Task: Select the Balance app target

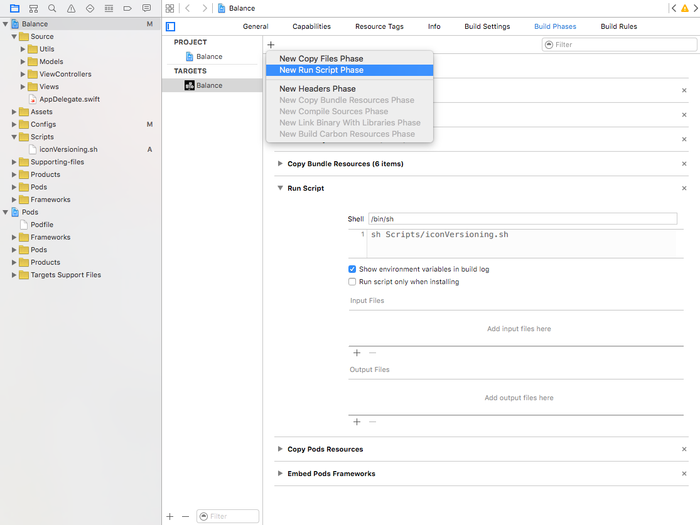Action: 212,85
